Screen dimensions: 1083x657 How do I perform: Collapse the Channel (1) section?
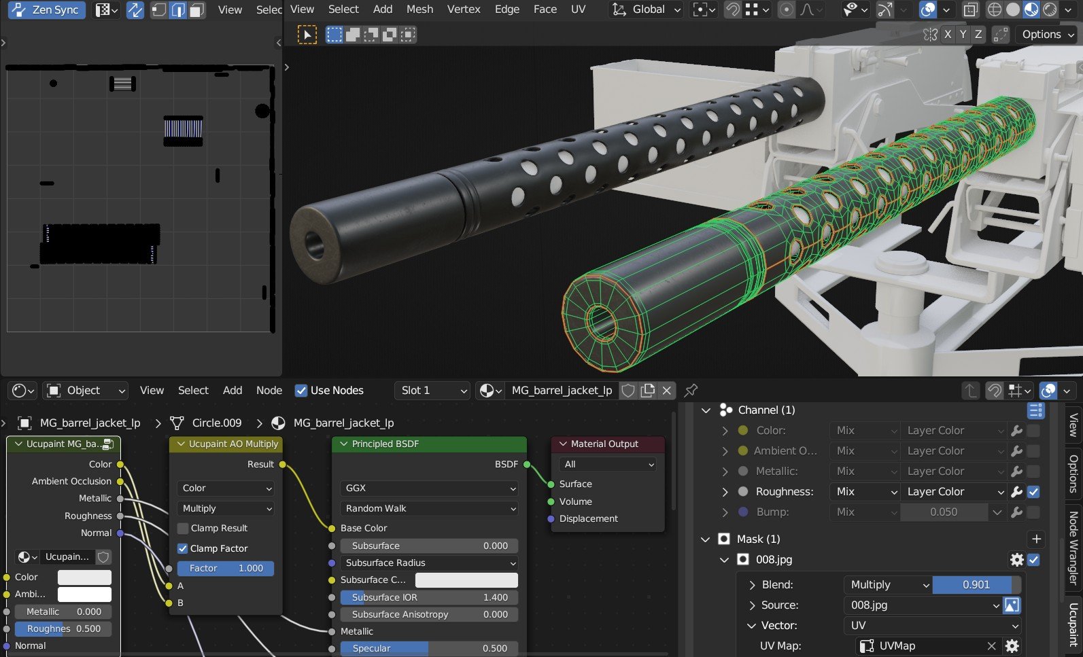[706, 410]
